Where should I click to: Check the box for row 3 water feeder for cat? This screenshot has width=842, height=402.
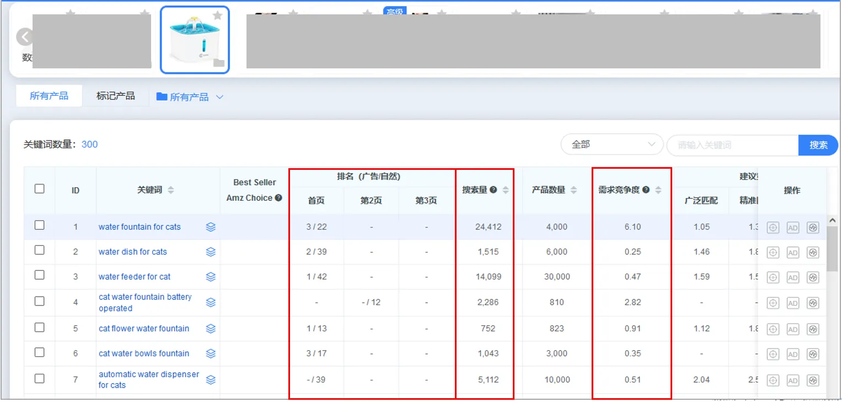[x=39, y=275]
